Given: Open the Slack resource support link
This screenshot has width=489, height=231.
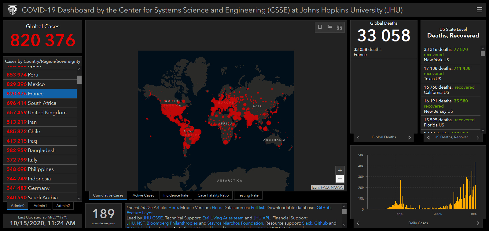Looking at the screenshot, I should [307, 223].
